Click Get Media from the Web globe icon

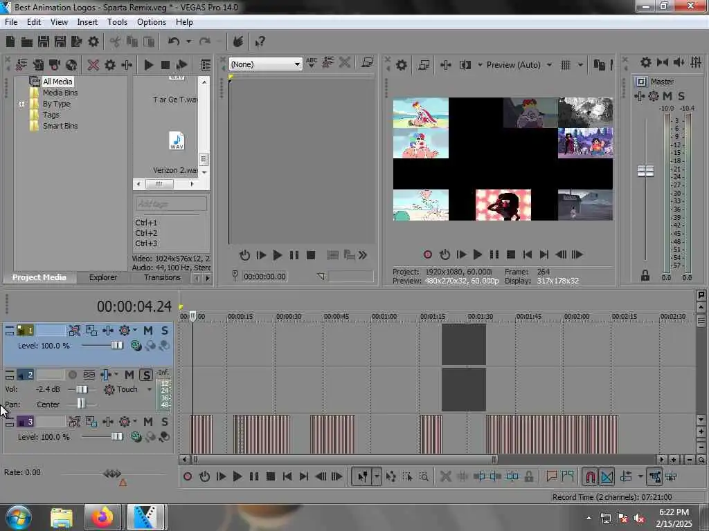[x=71, y=65]
